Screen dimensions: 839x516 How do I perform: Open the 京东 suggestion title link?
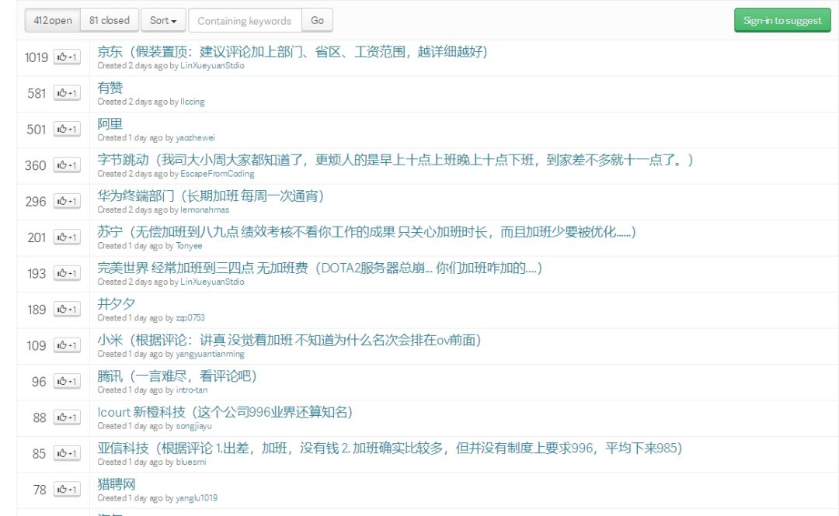(292, 52)
